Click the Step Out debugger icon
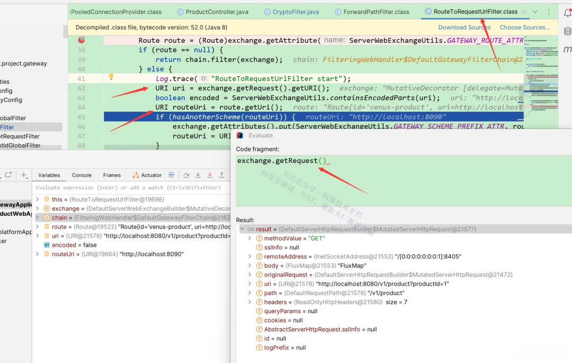 pos(221,175)
